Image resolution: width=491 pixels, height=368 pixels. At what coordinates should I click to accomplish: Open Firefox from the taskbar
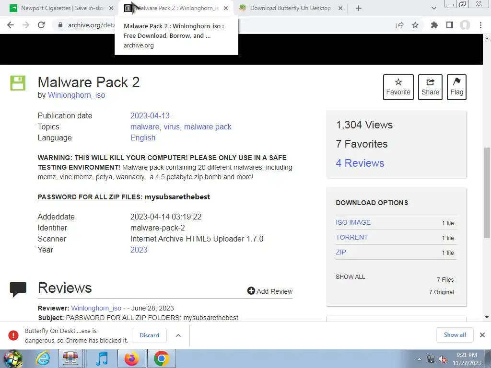click(131, 358)
